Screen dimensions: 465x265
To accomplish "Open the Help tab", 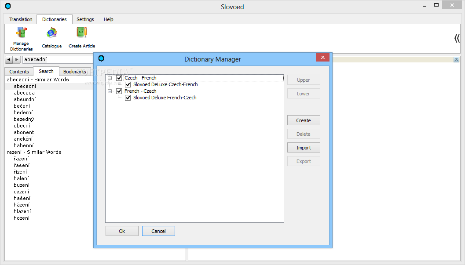I will click(x=109, y=19).
